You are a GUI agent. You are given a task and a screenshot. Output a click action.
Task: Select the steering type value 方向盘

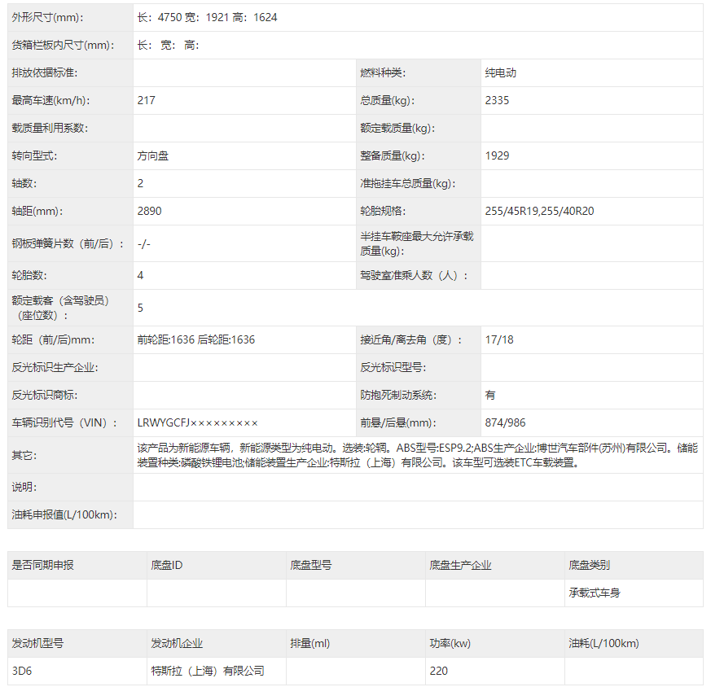[153, 155]
